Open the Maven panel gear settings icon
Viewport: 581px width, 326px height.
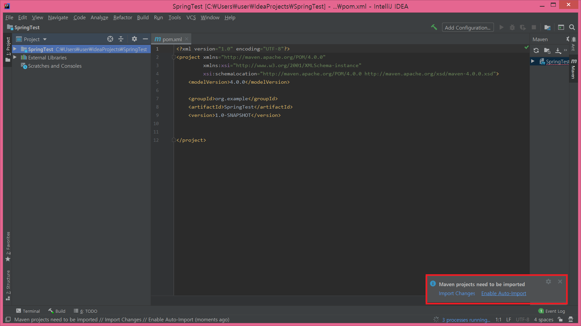(568, 39)
